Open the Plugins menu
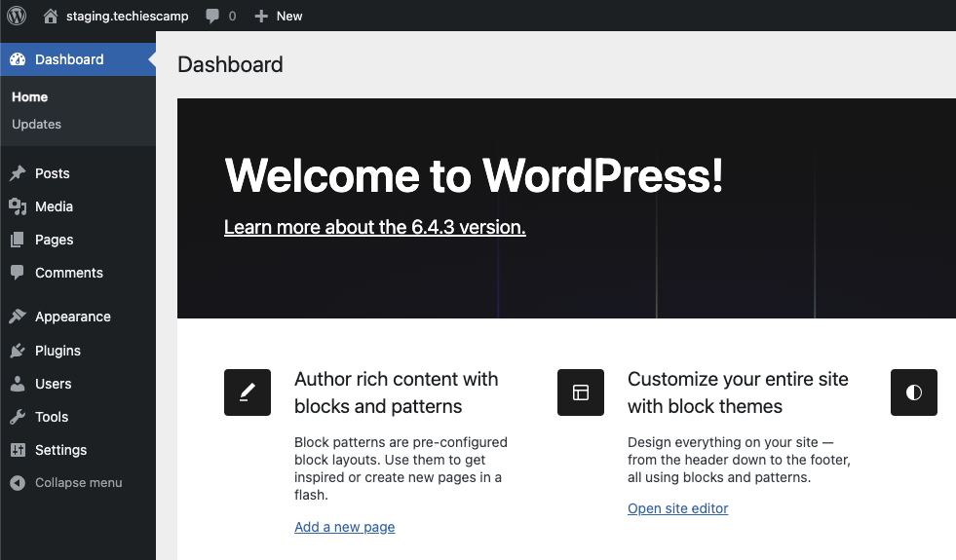Viewport: 956px width, 560px height. pos(57,351)
